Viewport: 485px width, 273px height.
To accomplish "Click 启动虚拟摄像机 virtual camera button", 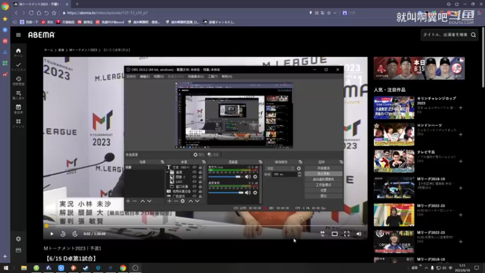I will point(324,179).
